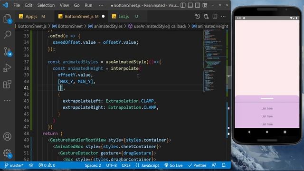Switch to the BottomSheet.js tab
This screenshot has width=304, height=171.
(x=81, y=17)
